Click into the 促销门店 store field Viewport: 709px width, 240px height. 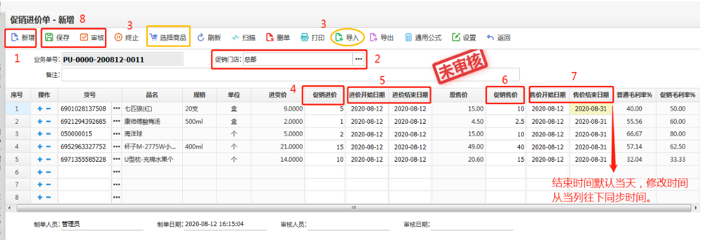297,59
